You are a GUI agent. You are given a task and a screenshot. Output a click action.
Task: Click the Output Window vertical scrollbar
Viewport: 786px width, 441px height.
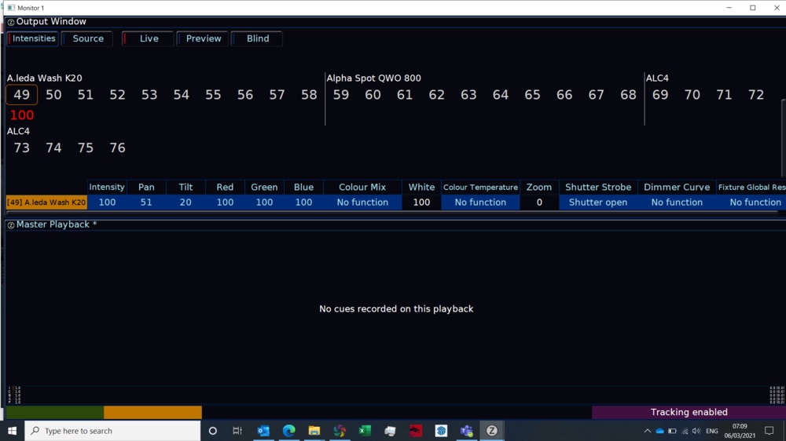tap(784, 137)
